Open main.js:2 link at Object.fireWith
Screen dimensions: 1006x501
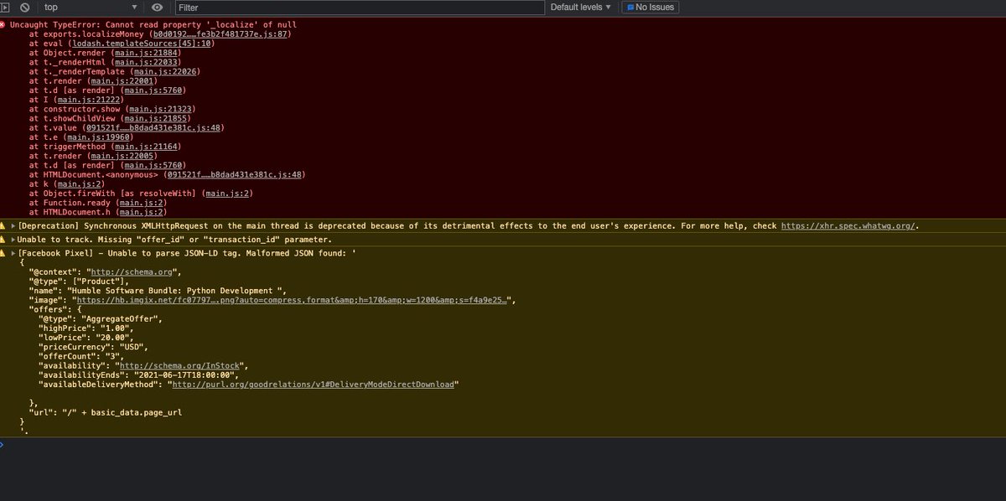[228, 194]
